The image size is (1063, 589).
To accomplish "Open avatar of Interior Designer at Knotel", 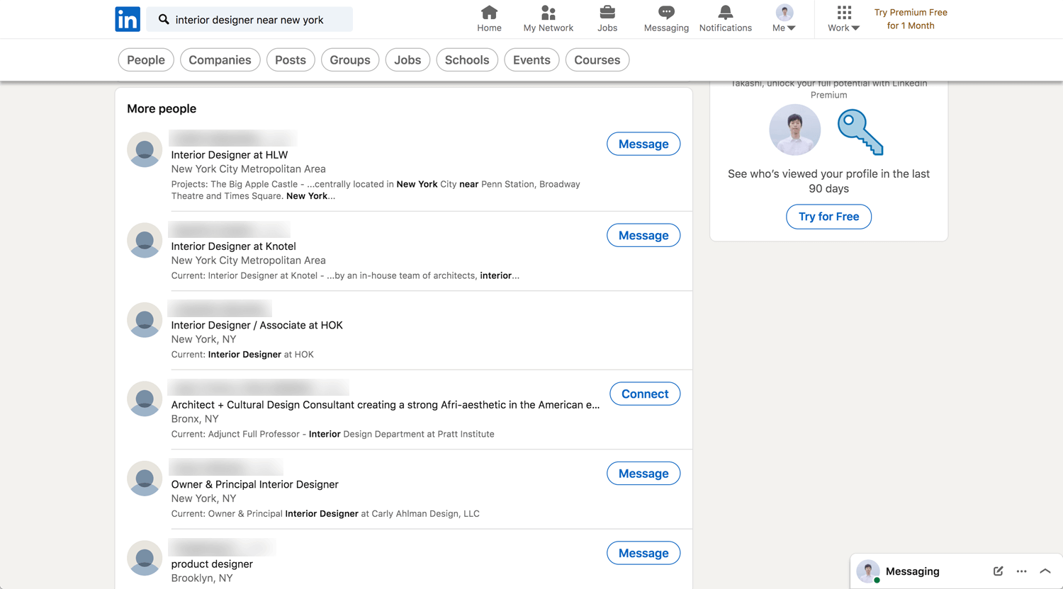I will (145, 241).
